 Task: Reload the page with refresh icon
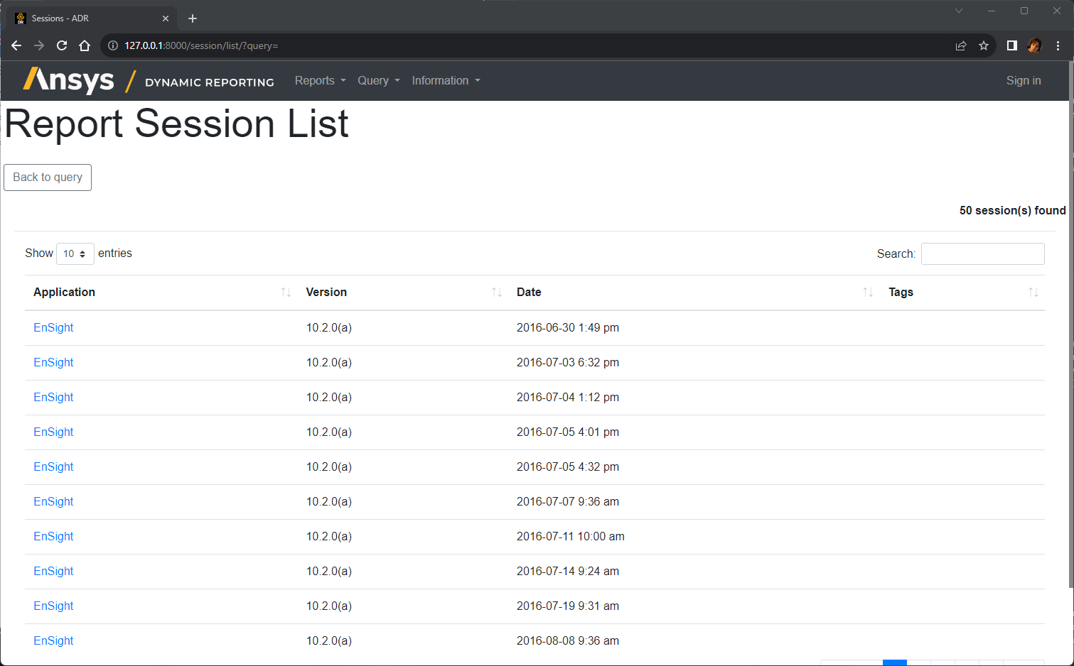click(62, 45)
